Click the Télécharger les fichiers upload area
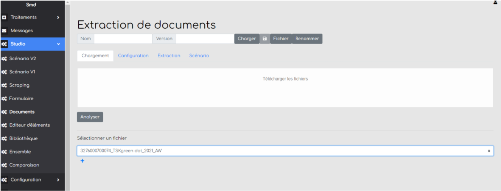Screen dimensions: 501x191 [285, 87]
